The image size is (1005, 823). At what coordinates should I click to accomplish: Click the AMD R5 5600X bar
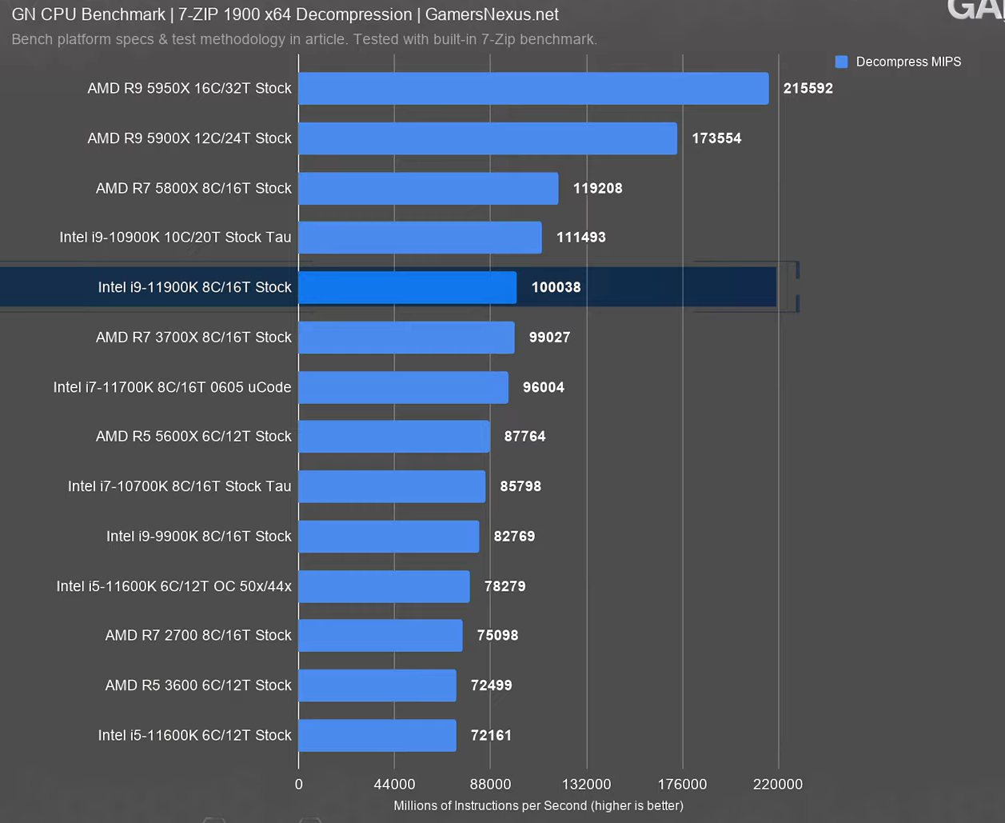pyautogui.click(x=394, y=437)
